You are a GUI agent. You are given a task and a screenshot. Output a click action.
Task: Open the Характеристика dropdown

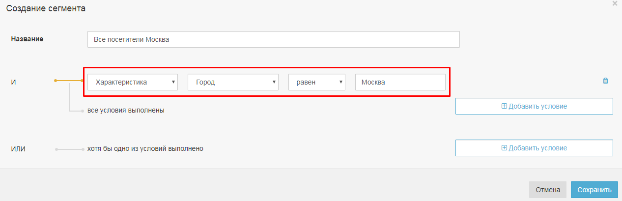[x=133, y=82]
